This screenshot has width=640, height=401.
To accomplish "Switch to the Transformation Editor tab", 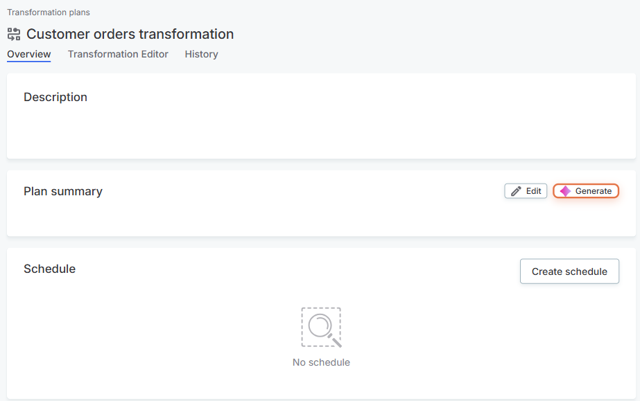I will pos(118,54).
